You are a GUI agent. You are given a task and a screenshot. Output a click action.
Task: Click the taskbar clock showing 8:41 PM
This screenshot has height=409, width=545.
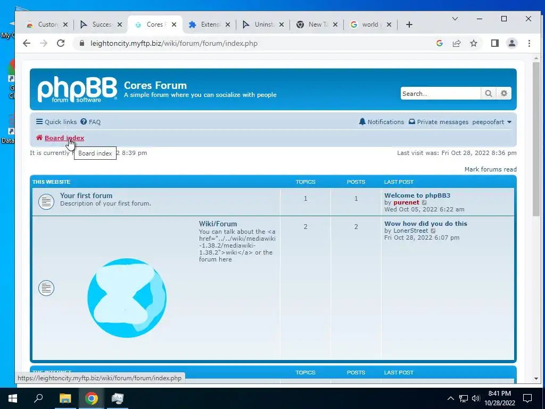[x=499, y=398]
